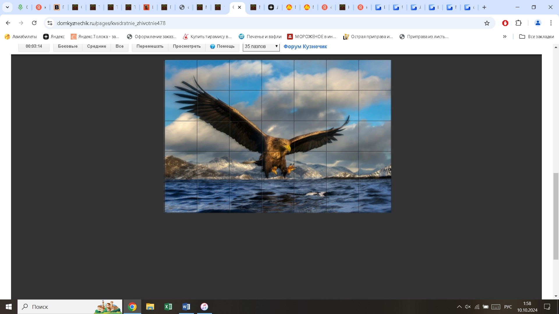The image size is (559, 314).
Task: Open the Авиабилеты bookmark
Action: click(21, 37)
